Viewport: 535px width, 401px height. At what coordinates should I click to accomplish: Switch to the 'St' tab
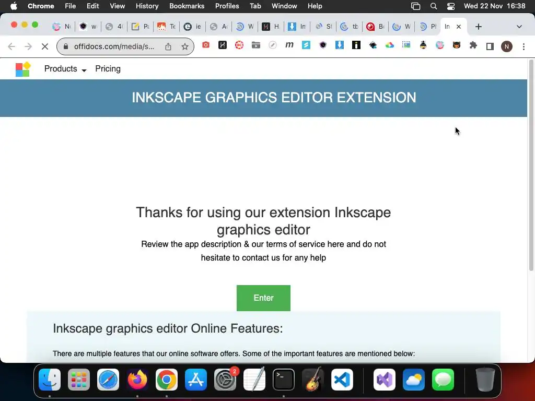(323, 27)
